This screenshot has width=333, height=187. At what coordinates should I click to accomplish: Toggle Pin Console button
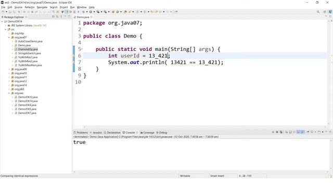point(308,132)
